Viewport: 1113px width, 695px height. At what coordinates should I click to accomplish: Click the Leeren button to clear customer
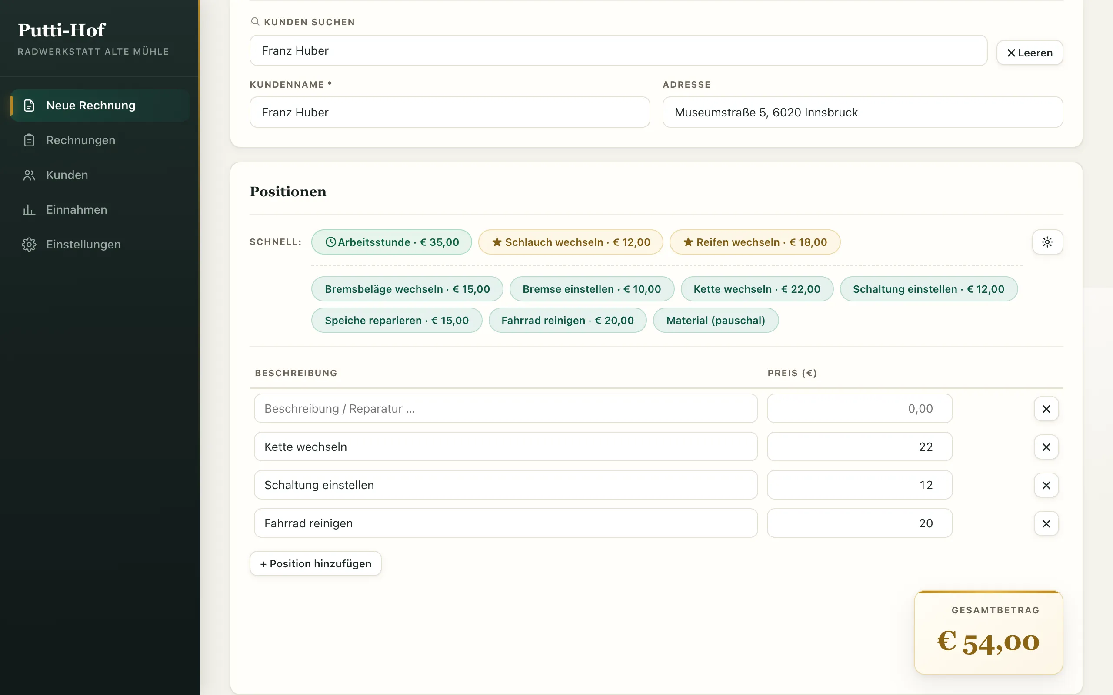1029,53
